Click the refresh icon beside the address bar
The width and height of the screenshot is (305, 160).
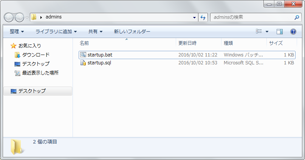pos(203,17)
